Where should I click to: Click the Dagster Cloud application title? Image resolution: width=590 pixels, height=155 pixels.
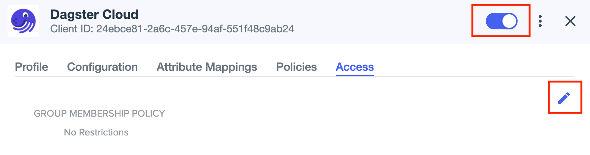[x=94, y=15]
